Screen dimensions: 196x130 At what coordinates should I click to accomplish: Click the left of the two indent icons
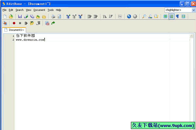(90, 16)
